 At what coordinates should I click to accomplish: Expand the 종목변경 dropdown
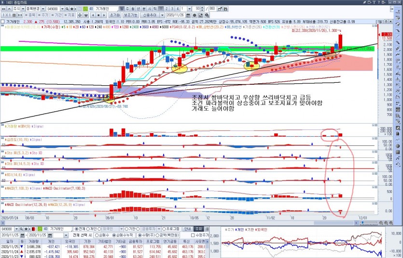[x=44, y=9]
